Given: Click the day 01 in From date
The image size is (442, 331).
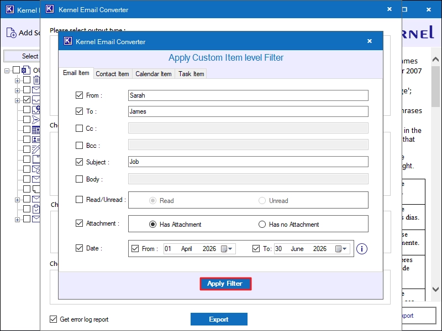Looking at the screenshot, I should point(168,249).
